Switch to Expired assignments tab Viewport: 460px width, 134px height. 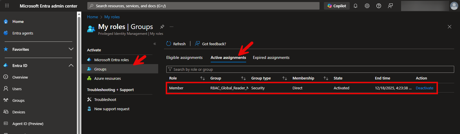pyautogui.click(x=271, y=57)
